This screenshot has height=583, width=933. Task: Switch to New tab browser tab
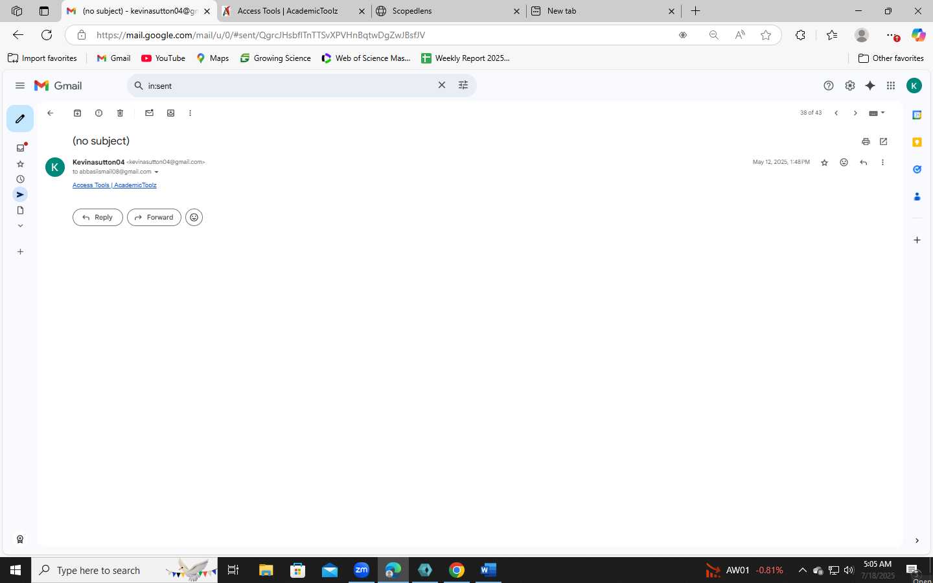click(x=603, y=11)
